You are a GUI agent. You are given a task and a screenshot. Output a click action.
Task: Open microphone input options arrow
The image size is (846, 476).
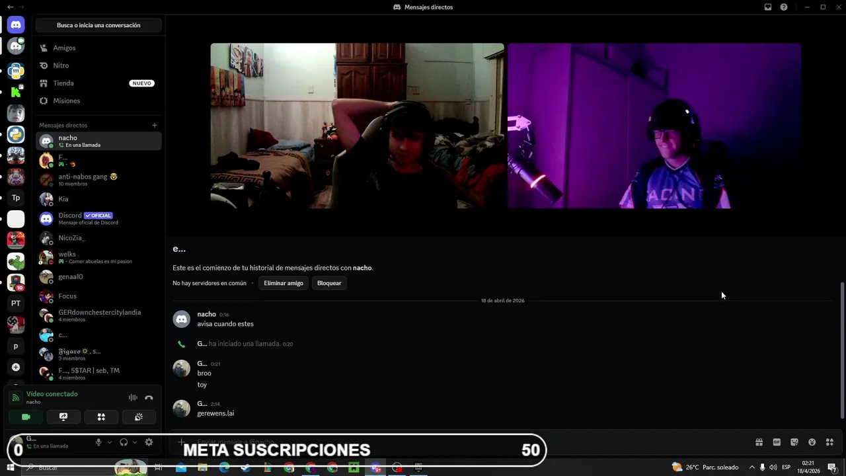click(x=110, y=442)
